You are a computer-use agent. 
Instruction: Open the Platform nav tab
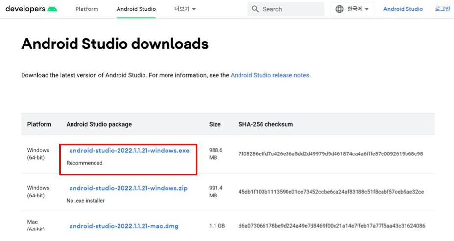coord(87,9)
